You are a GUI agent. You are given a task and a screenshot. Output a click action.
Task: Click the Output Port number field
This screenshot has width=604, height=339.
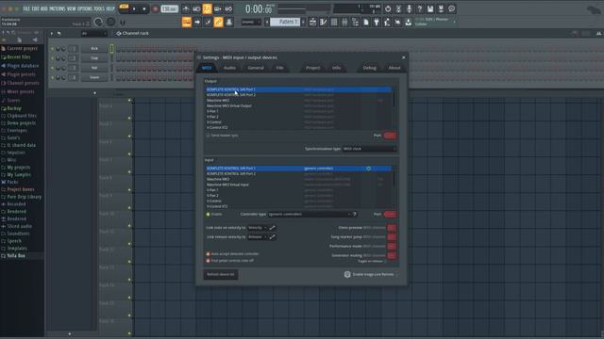390,136
